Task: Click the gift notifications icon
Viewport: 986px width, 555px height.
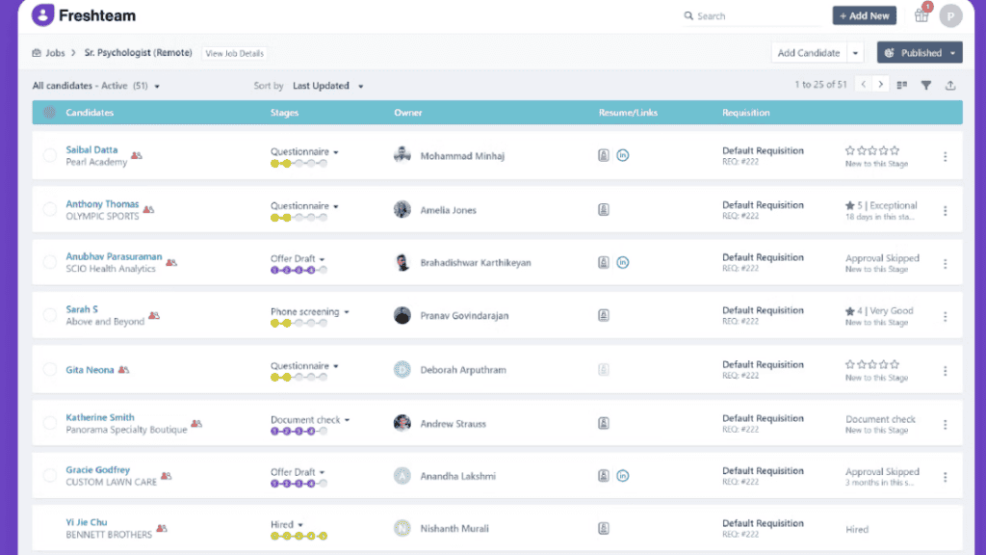Action: pyautogui.click(x=921, y=15)
